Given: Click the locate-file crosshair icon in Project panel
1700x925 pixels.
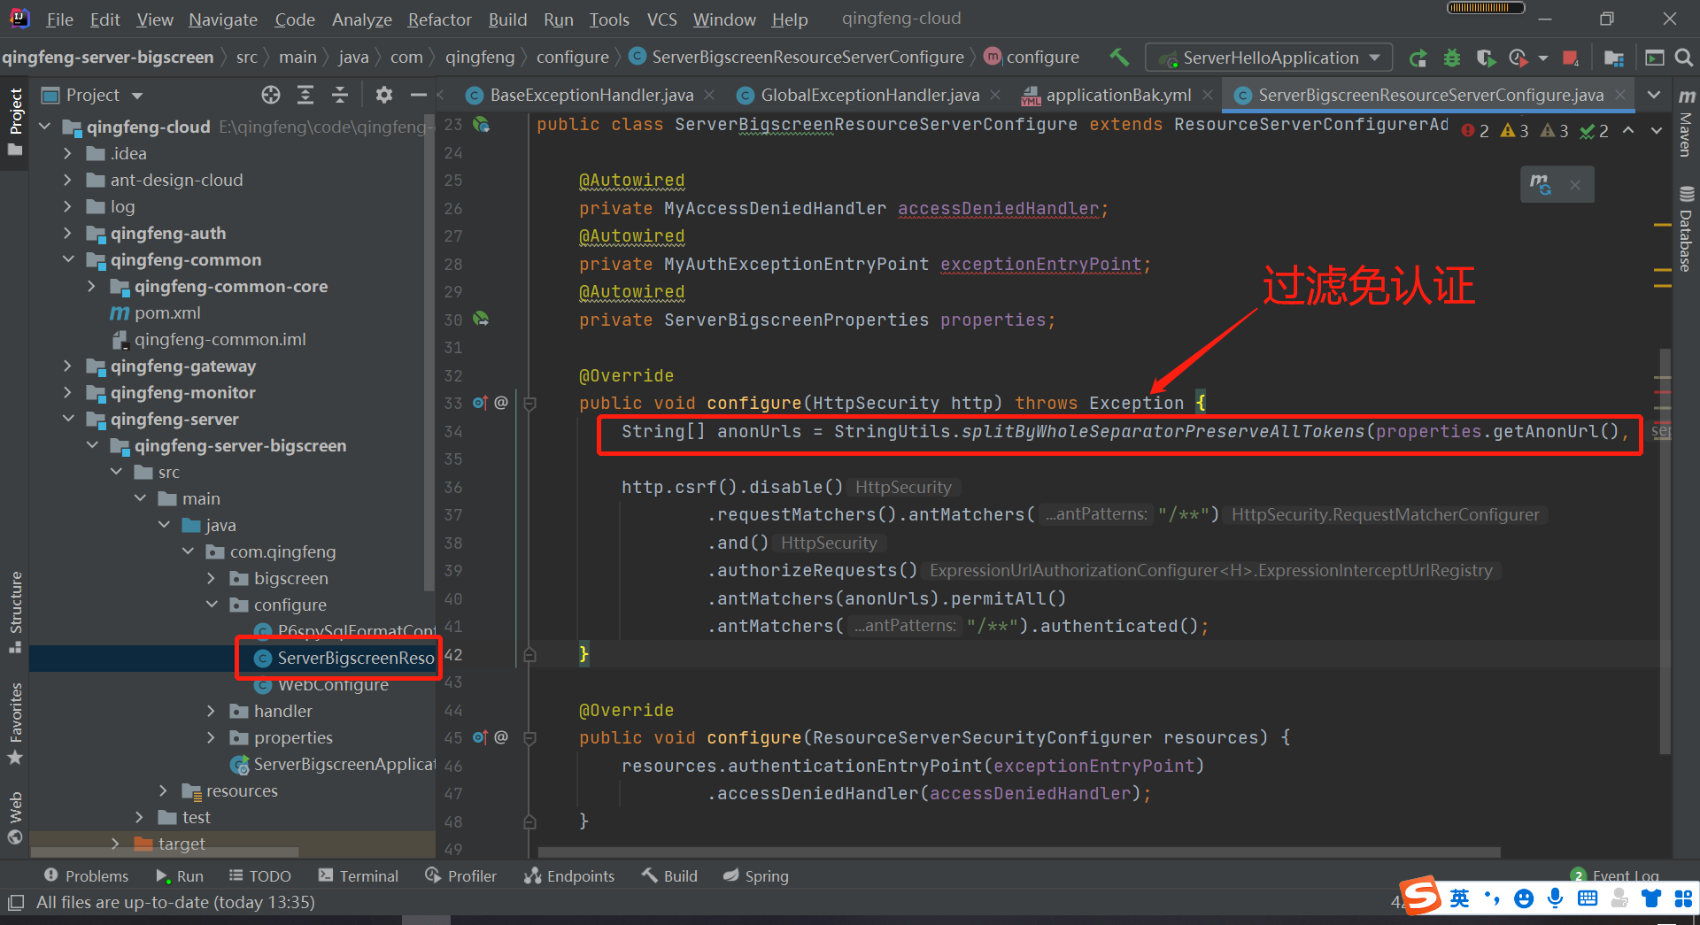Looking at the screenshot, I should (271, 95).
